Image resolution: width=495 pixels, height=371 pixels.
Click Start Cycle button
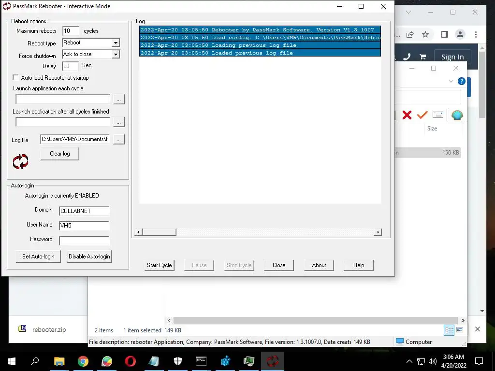tap(160, 265)
